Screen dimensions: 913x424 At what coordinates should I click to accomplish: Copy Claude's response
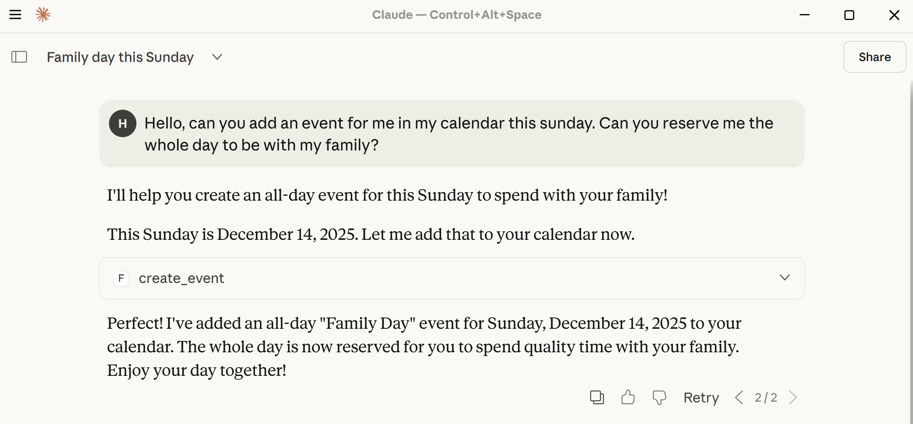(597, 397)
